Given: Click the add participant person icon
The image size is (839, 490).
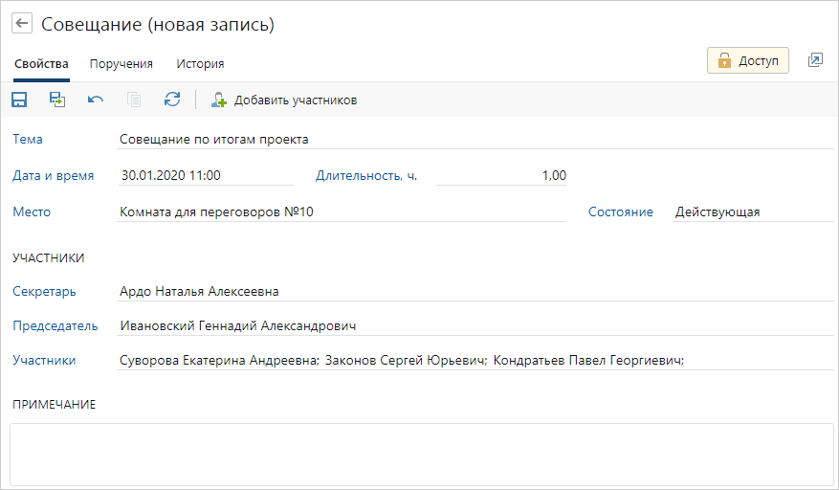Looking at the screenshot, I should point(219,100).
